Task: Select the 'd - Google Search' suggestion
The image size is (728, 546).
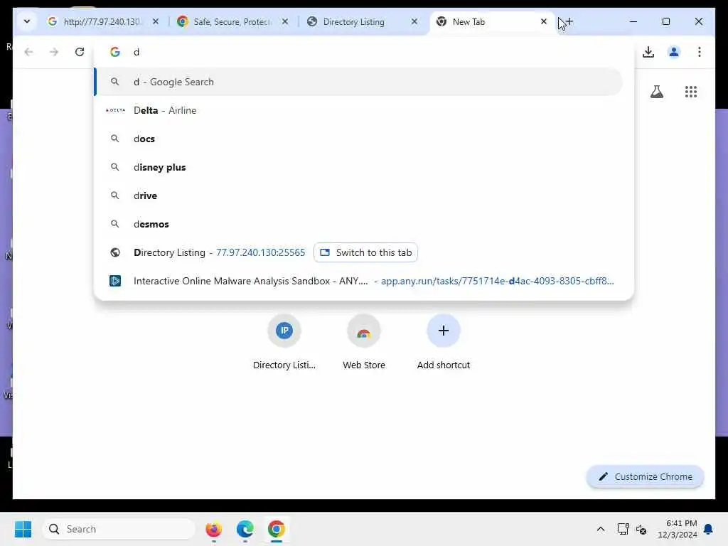Action: (x=358, y=82)
